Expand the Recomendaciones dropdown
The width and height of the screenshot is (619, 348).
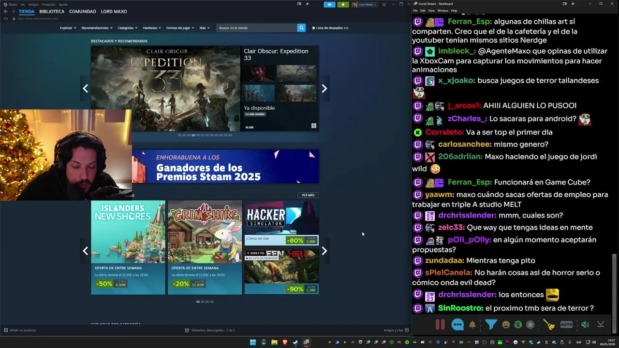pyautogui.click(x=97, y=28)
